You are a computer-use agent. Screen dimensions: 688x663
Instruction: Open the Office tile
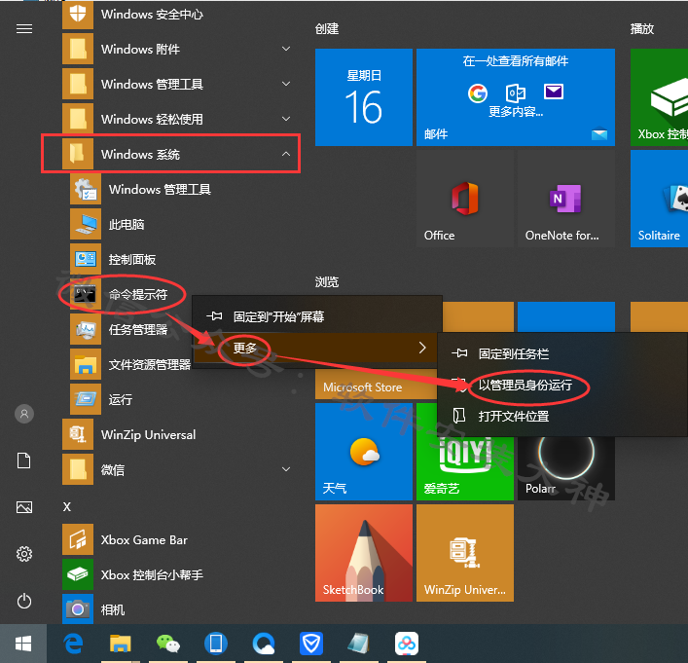464,199
